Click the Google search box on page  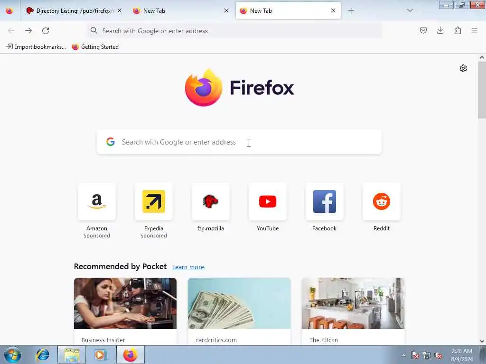point(239,142)
